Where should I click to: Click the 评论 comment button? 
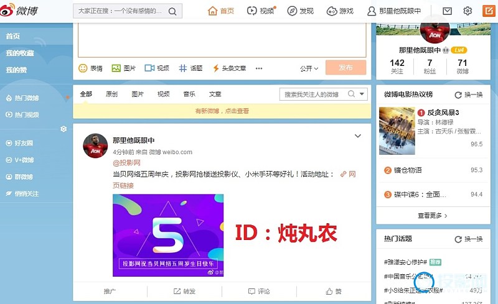tap(259, 292)
